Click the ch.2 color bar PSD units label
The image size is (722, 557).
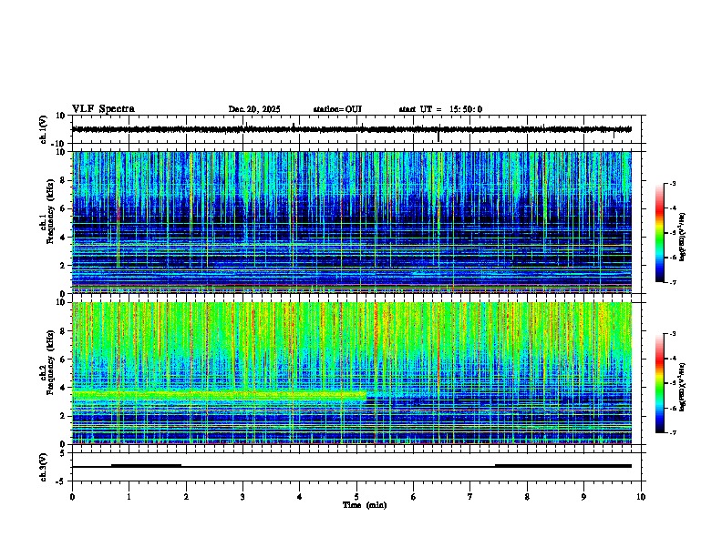pyautogui.click(x=683, y=388)
